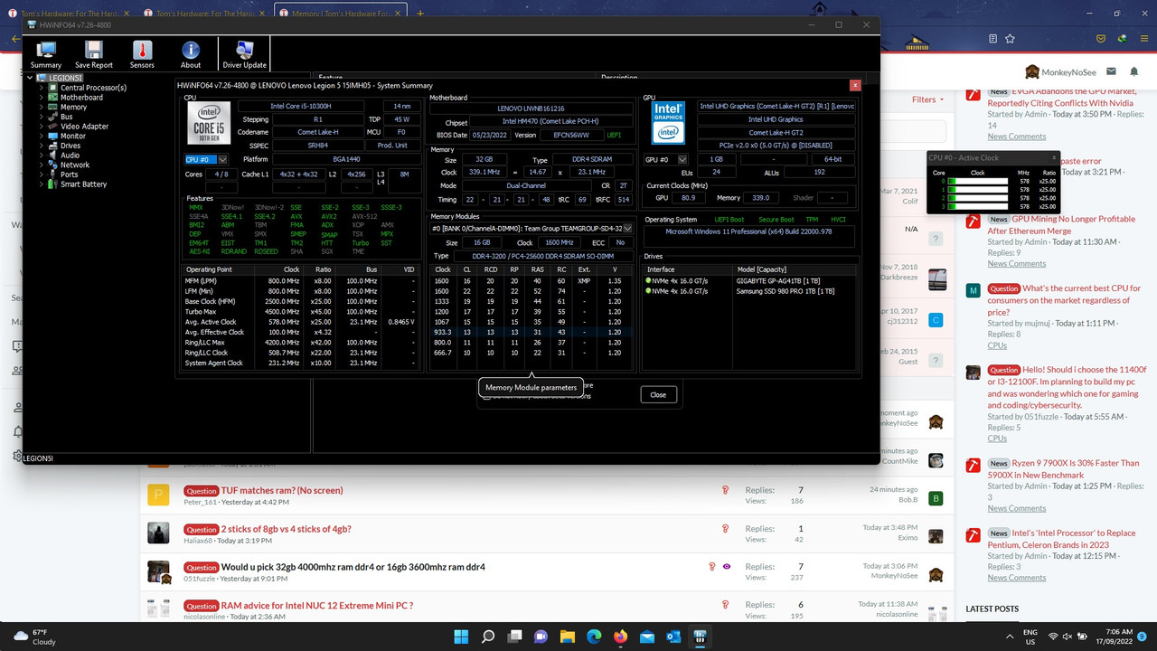Open Firefox from the taskbar
The width and height of the screenshot is (1157, 651).
(620, 637)
